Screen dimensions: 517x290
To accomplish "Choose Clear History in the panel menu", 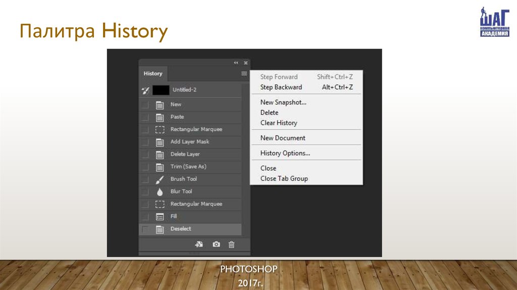I will click(x=279, y=123).
